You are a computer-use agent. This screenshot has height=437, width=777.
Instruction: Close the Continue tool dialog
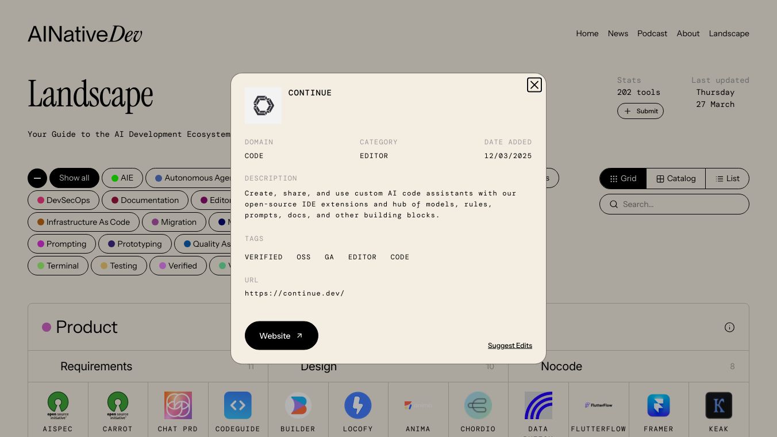click(534, 85)
